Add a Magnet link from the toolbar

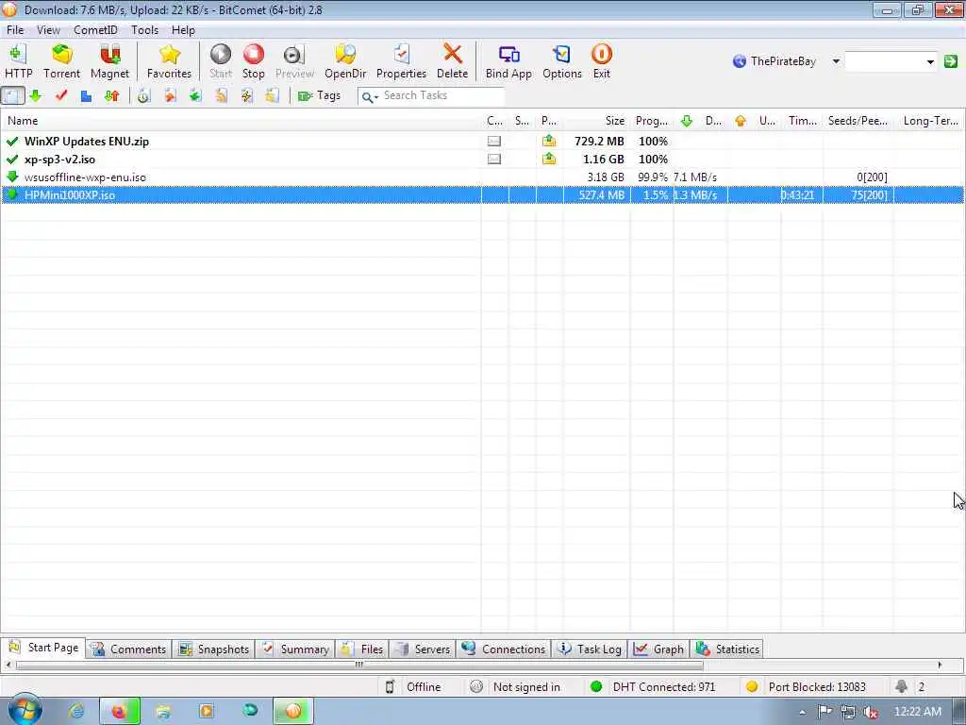click(x=109, y=61)
